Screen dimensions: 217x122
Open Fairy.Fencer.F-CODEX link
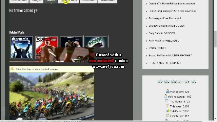pos(162,33)
